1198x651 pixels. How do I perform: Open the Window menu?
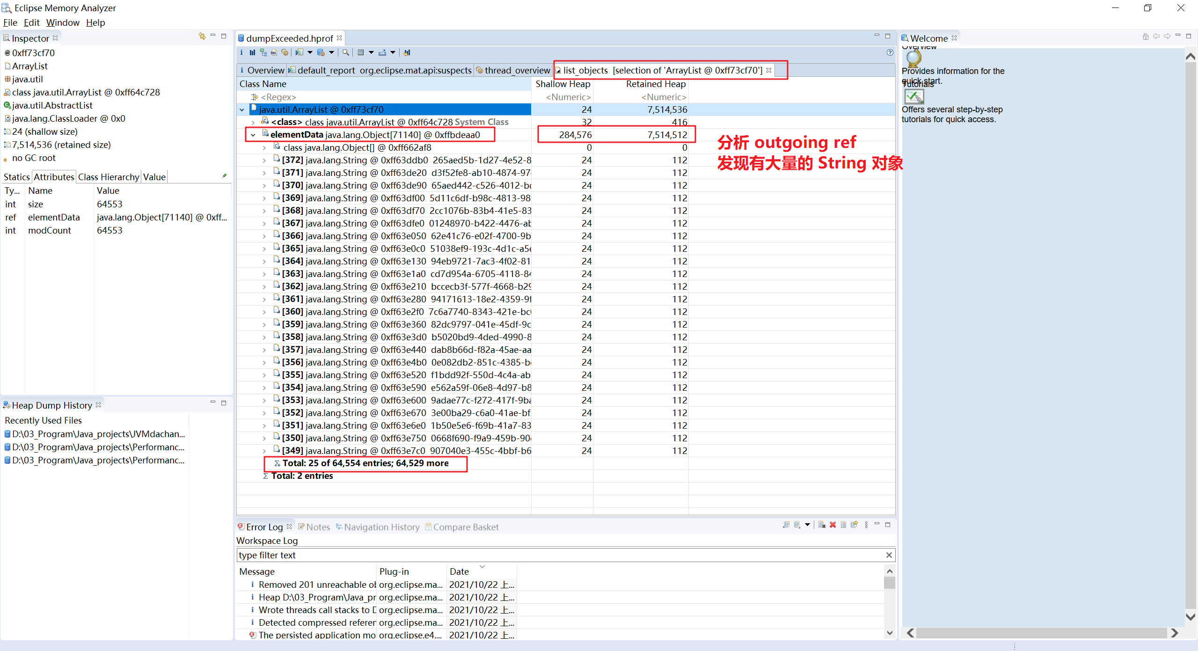click(63, 22)
